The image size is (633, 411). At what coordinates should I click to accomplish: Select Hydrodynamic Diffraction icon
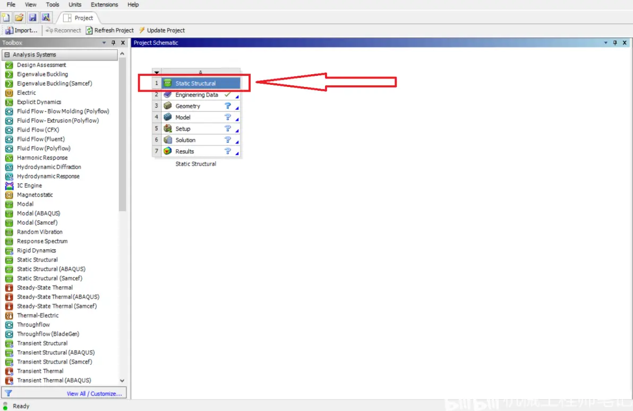click(9, 167)
